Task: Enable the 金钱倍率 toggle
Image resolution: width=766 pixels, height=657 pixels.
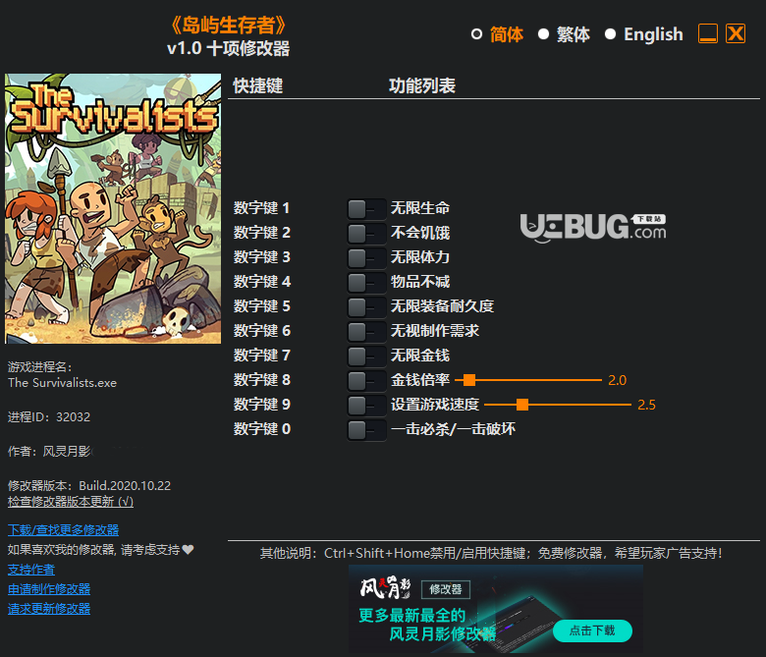Action: (x=366, y=380)
